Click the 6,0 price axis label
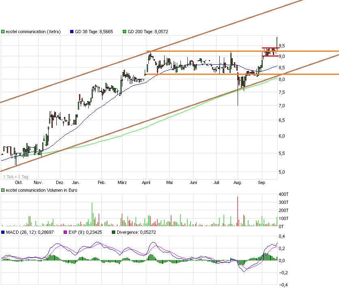 coord(282,136)
